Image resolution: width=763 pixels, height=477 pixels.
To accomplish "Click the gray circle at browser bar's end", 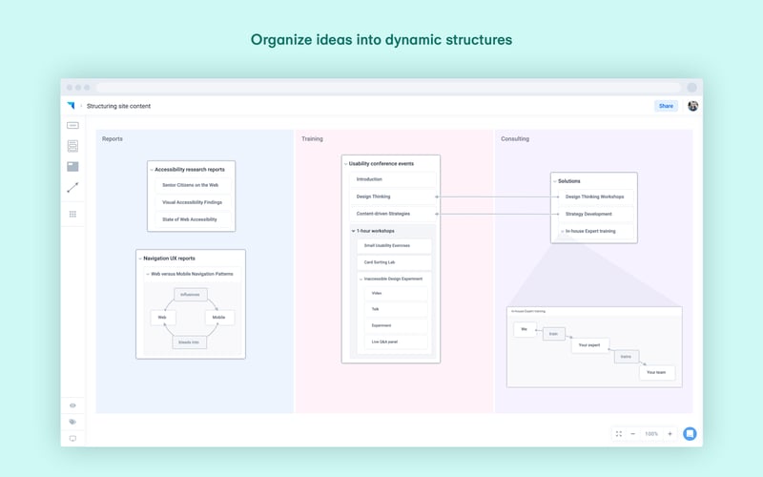I will point(691,88).
